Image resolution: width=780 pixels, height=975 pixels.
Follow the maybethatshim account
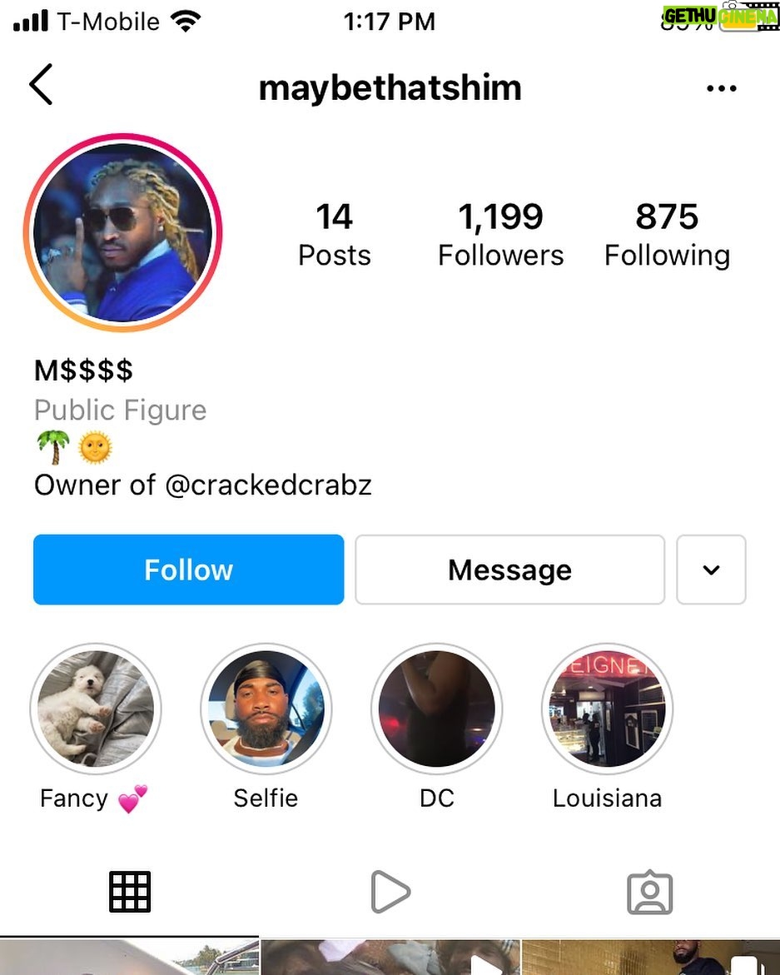pyautogui.click(x=188, y=570)
